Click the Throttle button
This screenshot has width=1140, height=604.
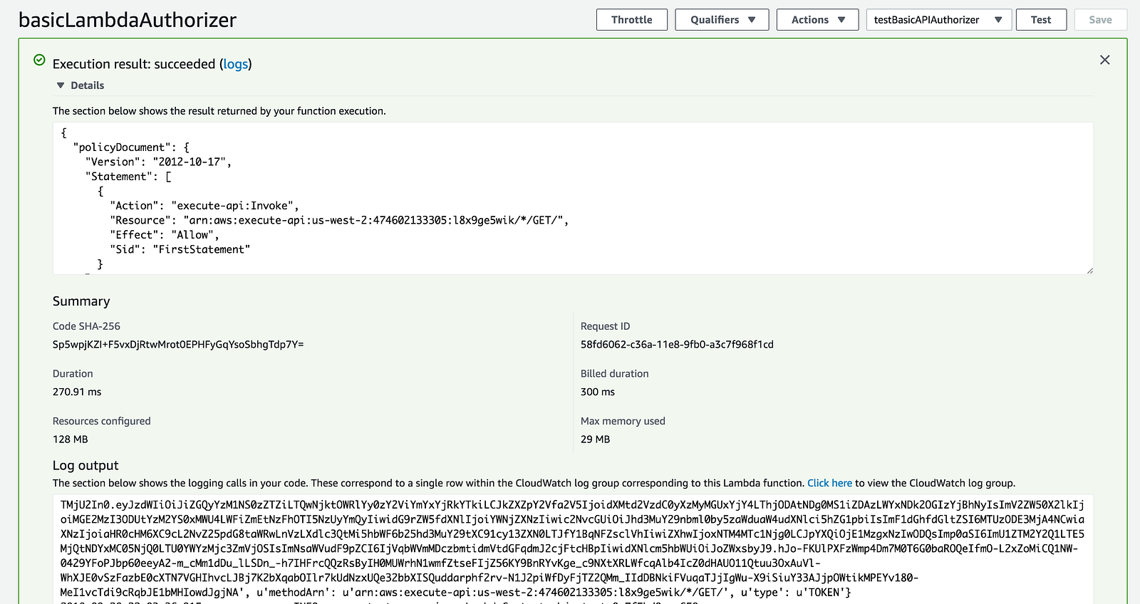click(631, 20)
